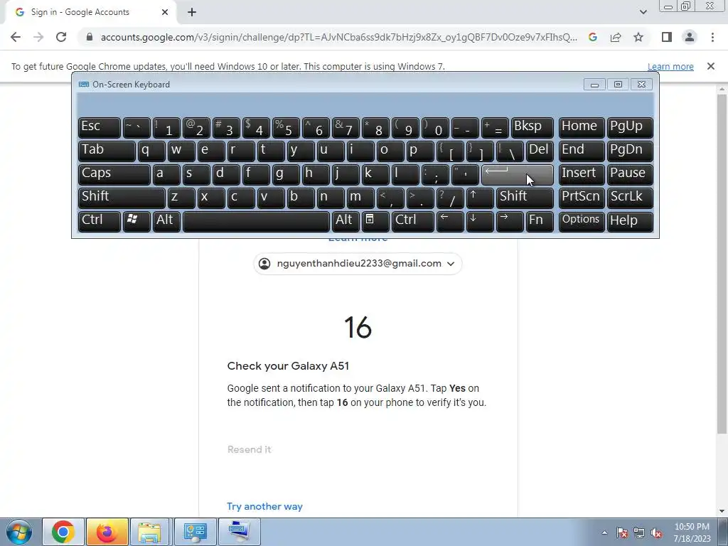
Task: Click the Options key on keyboard
Action: coord(582,221)
